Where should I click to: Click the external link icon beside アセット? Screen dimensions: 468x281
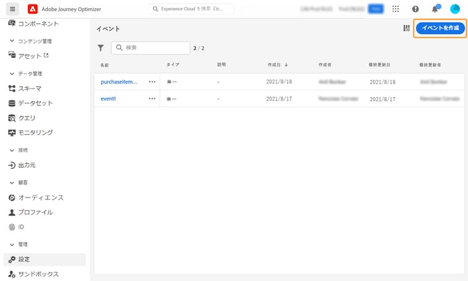[46, 55]
